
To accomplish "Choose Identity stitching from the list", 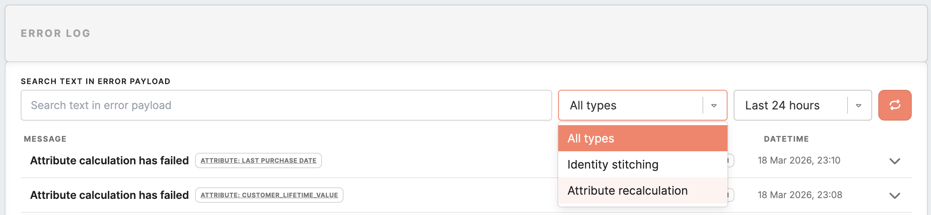I will (642, 164).
